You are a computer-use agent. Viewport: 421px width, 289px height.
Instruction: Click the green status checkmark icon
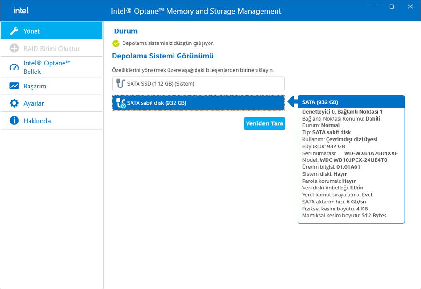116,43
